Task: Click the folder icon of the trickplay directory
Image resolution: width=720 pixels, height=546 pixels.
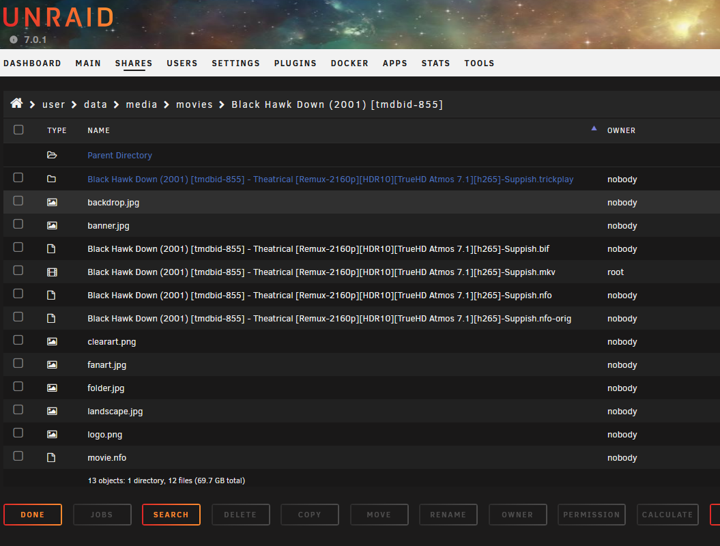Action: pos(52,179)
